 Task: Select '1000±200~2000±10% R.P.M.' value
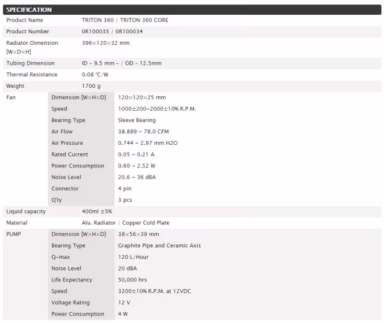pos(157,109)
